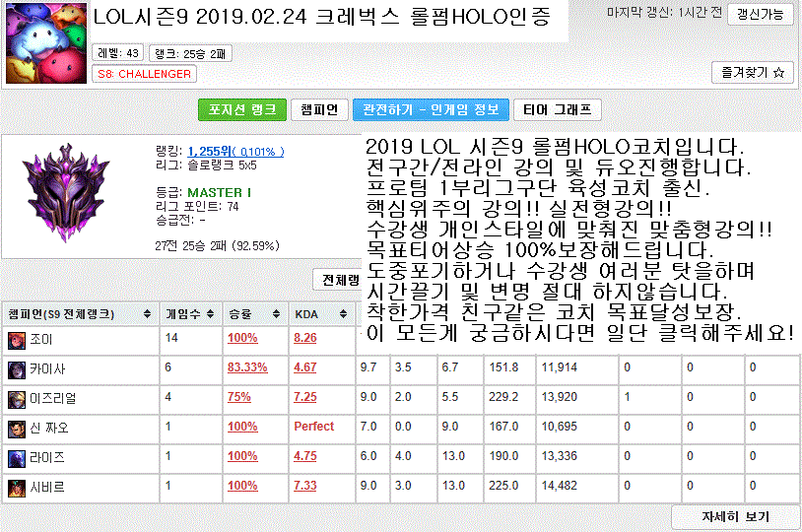Click 이즈리얼 gold value 13,920
Image resolution: width=802 pixels, height=532 pixels.
pyautogui.click(x=560, y=397)
